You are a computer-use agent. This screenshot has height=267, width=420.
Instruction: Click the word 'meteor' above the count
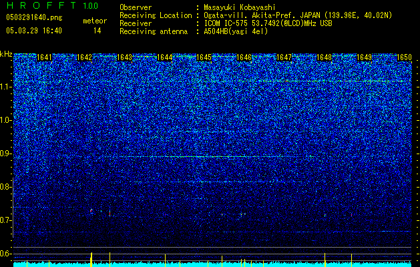[95, 21]
